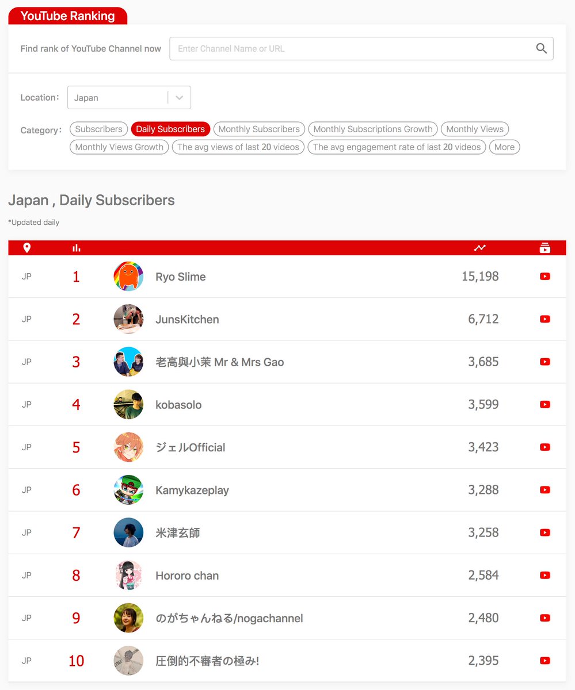
Task: Click the YouTube Ranking red tab
Action: 67,16
